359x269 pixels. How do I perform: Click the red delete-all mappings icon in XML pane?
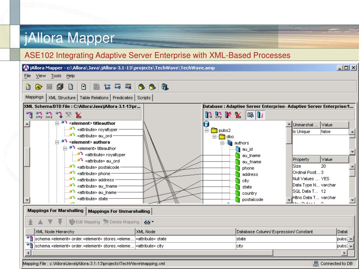coord(79,115)
